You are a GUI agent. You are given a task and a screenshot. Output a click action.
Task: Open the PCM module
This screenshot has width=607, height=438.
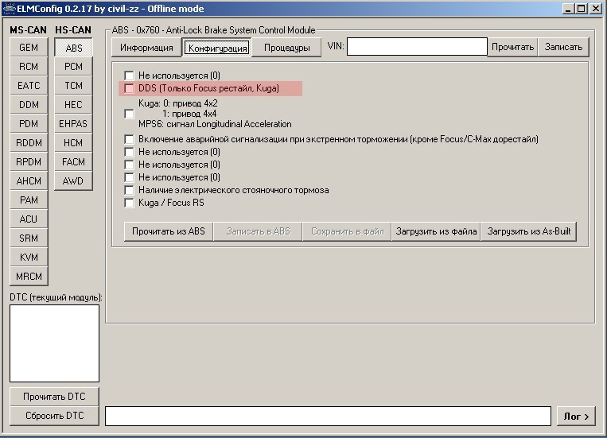click(73, 67)
